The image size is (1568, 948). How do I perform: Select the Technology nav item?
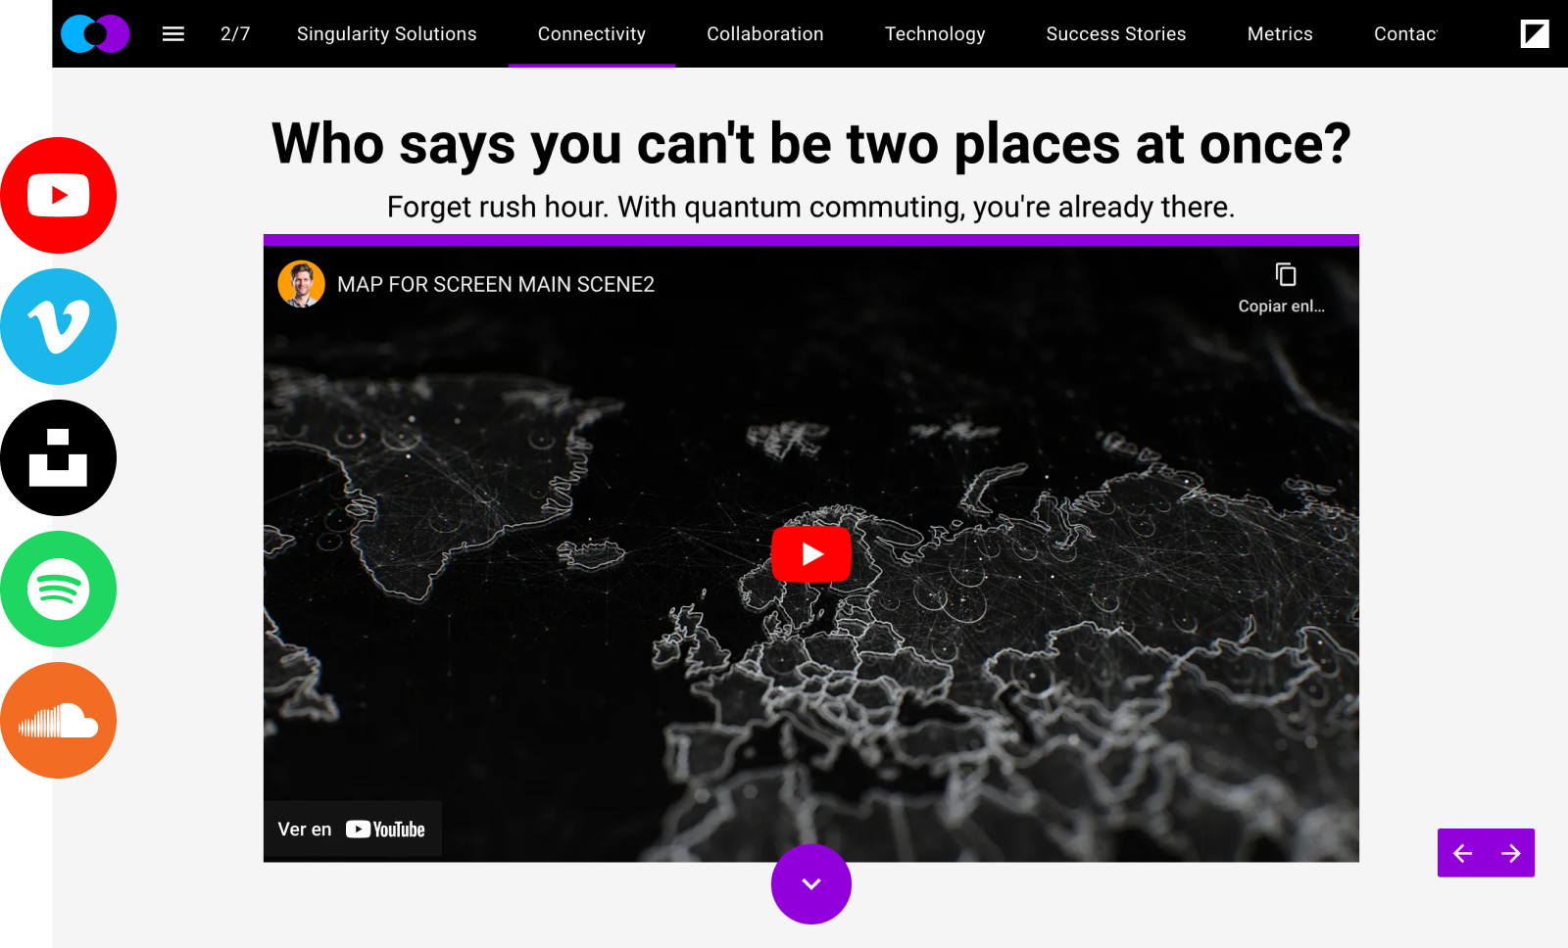pyautogui.click(x=935, y=34)
